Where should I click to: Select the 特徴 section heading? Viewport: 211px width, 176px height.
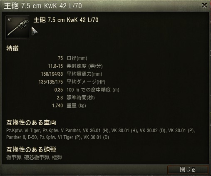[12, 49]
